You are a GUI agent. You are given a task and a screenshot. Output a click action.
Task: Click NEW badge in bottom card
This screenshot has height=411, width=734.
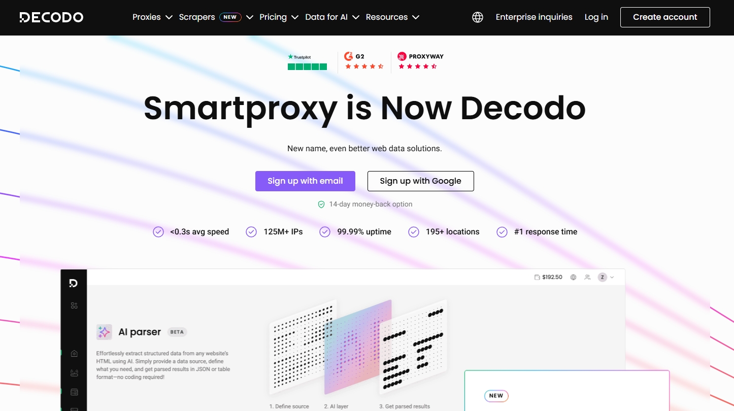click(x=496, y=396)
